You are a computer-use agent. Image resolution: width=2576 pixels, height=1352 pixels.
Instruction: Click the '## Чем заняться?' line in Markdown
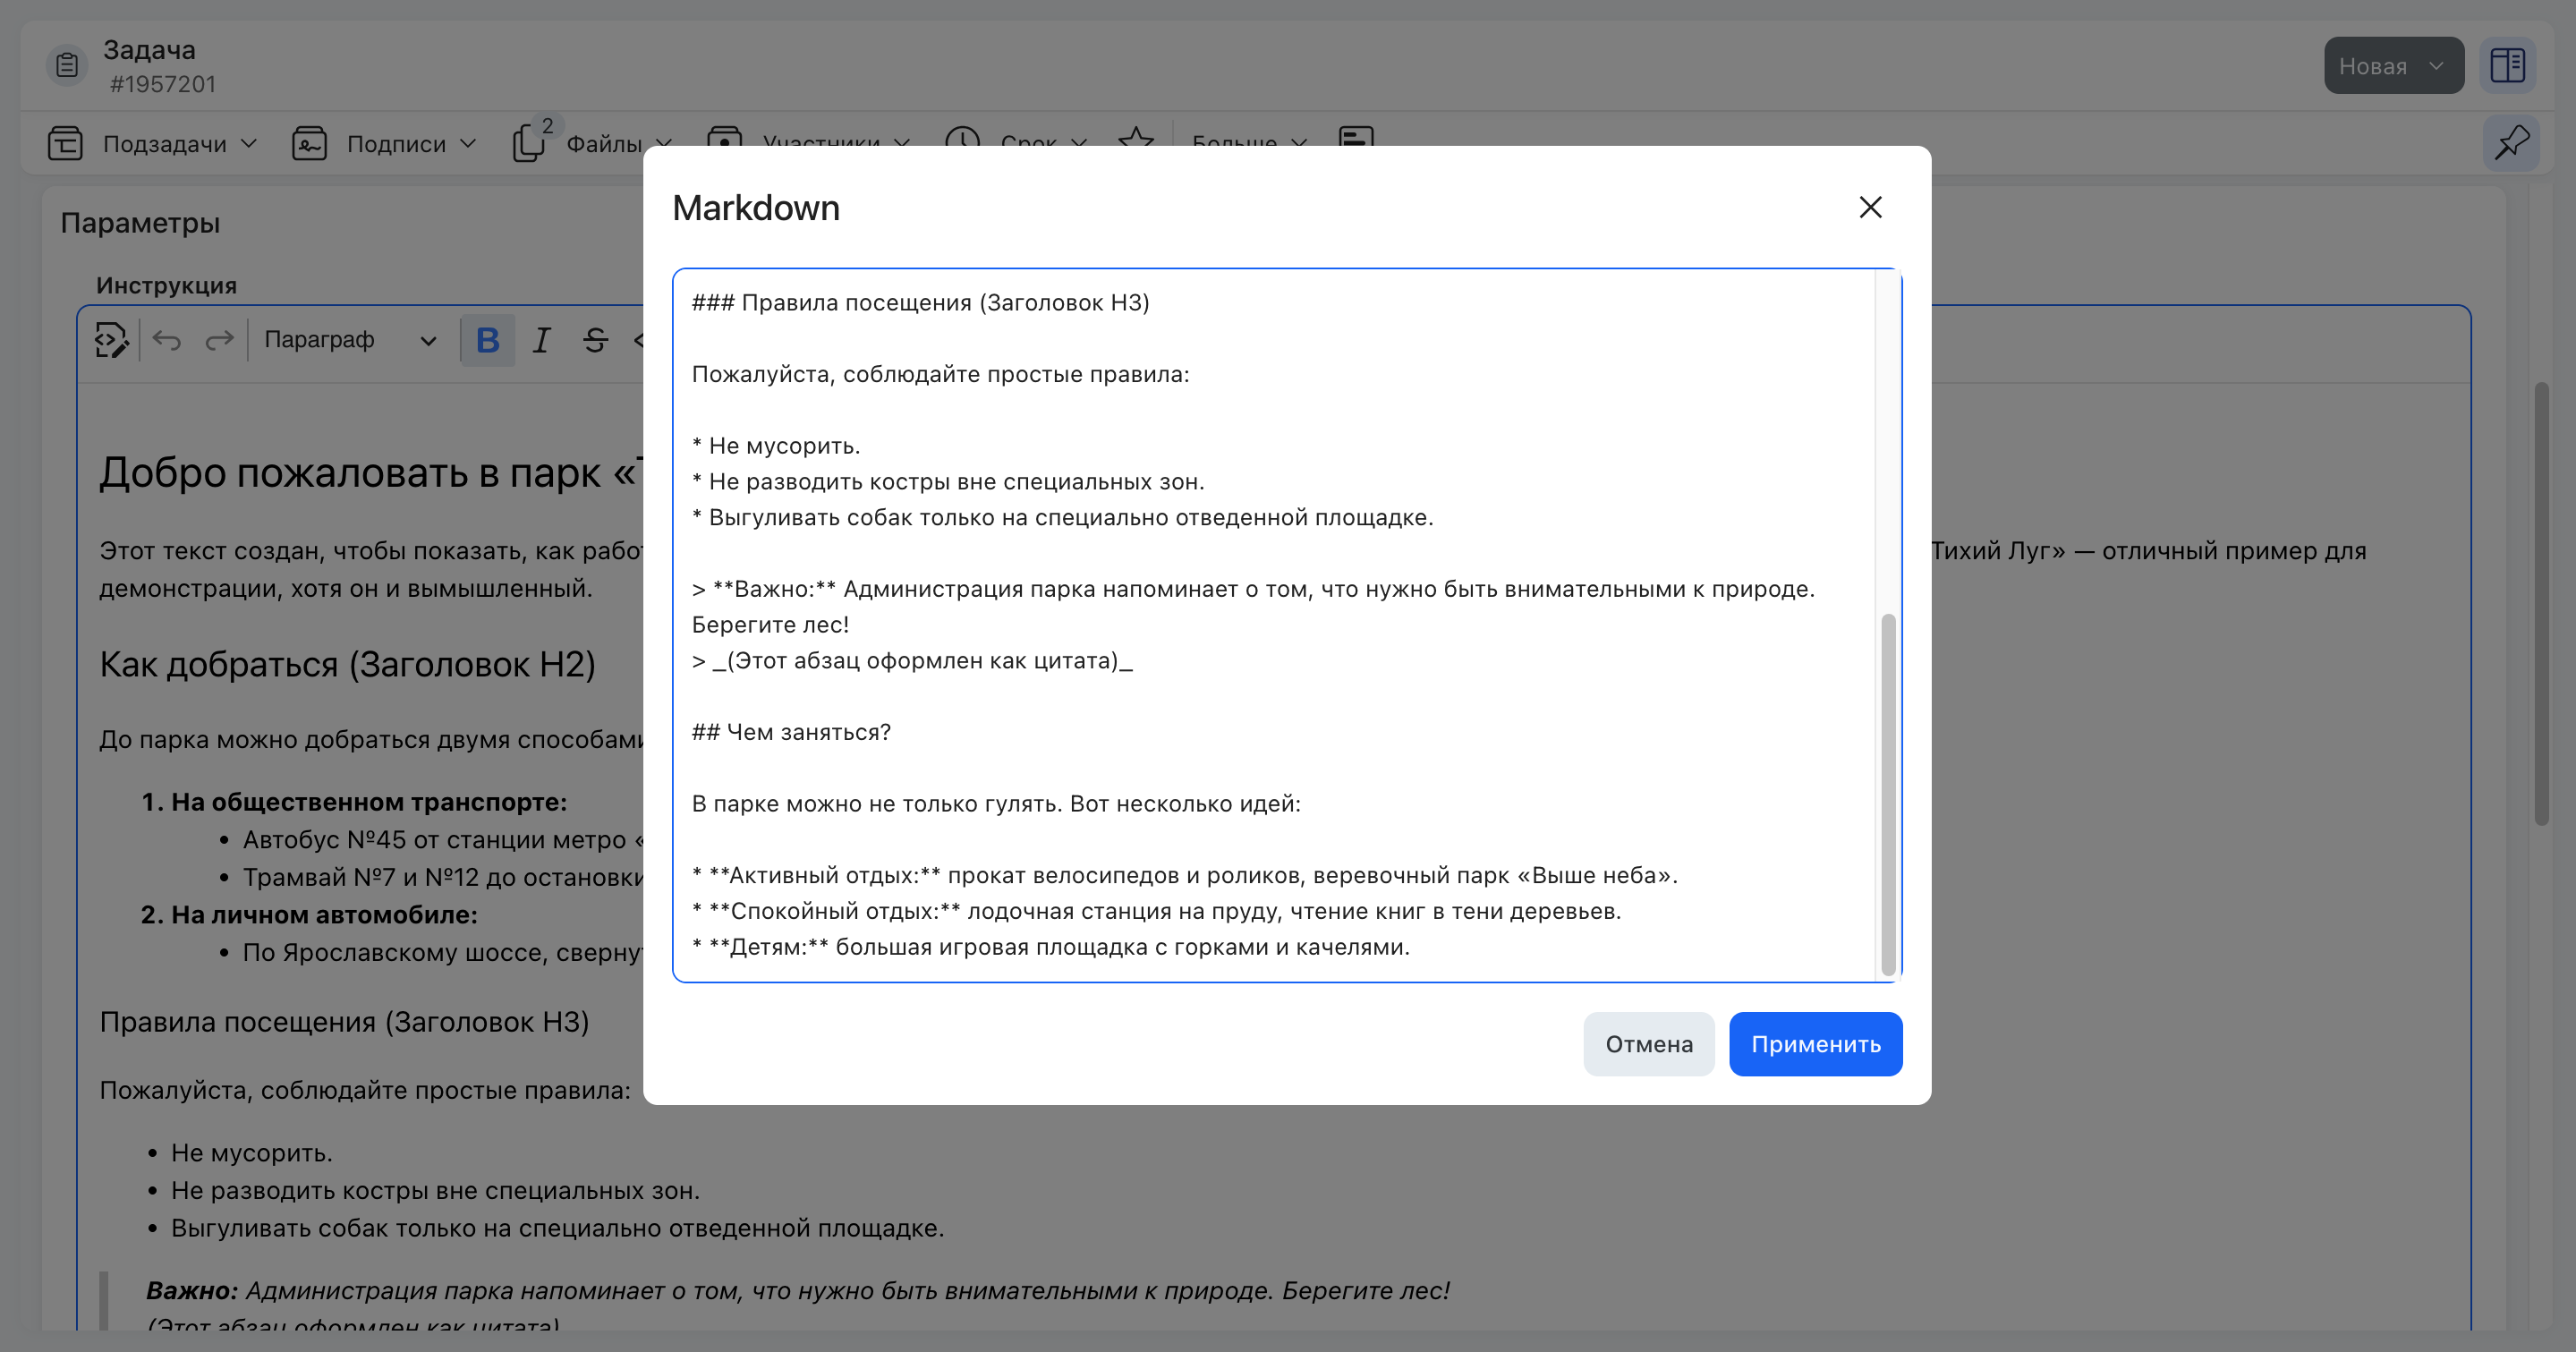(791, 732)
